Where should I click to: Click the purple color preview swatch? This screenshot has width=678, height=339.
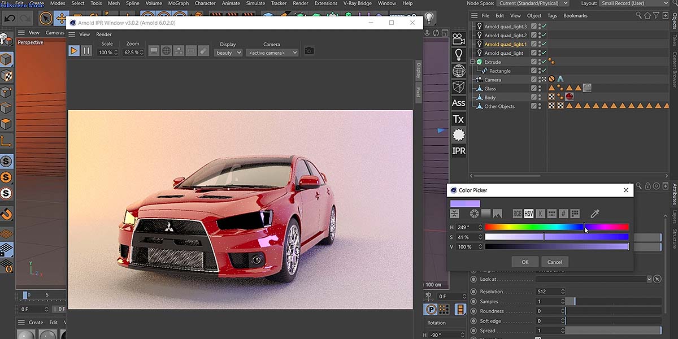click(465, 203)
